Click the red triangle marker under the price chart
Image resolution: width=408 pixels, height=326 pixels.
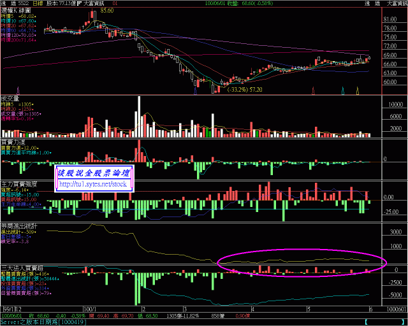pyautogui.click(x=313, y=90)
